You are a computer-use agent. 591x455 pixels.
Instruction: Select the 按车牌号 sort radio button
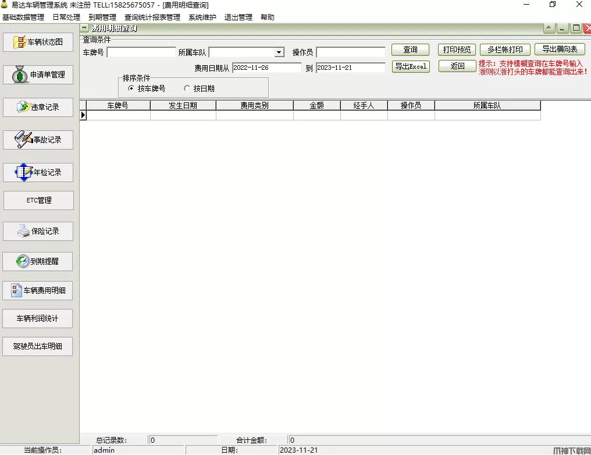click(x=131, y=88)
